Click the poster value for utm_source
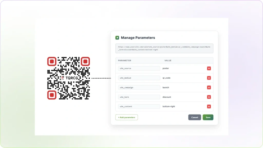The width and height of the screenshot is (263, 148). (166, 68)
